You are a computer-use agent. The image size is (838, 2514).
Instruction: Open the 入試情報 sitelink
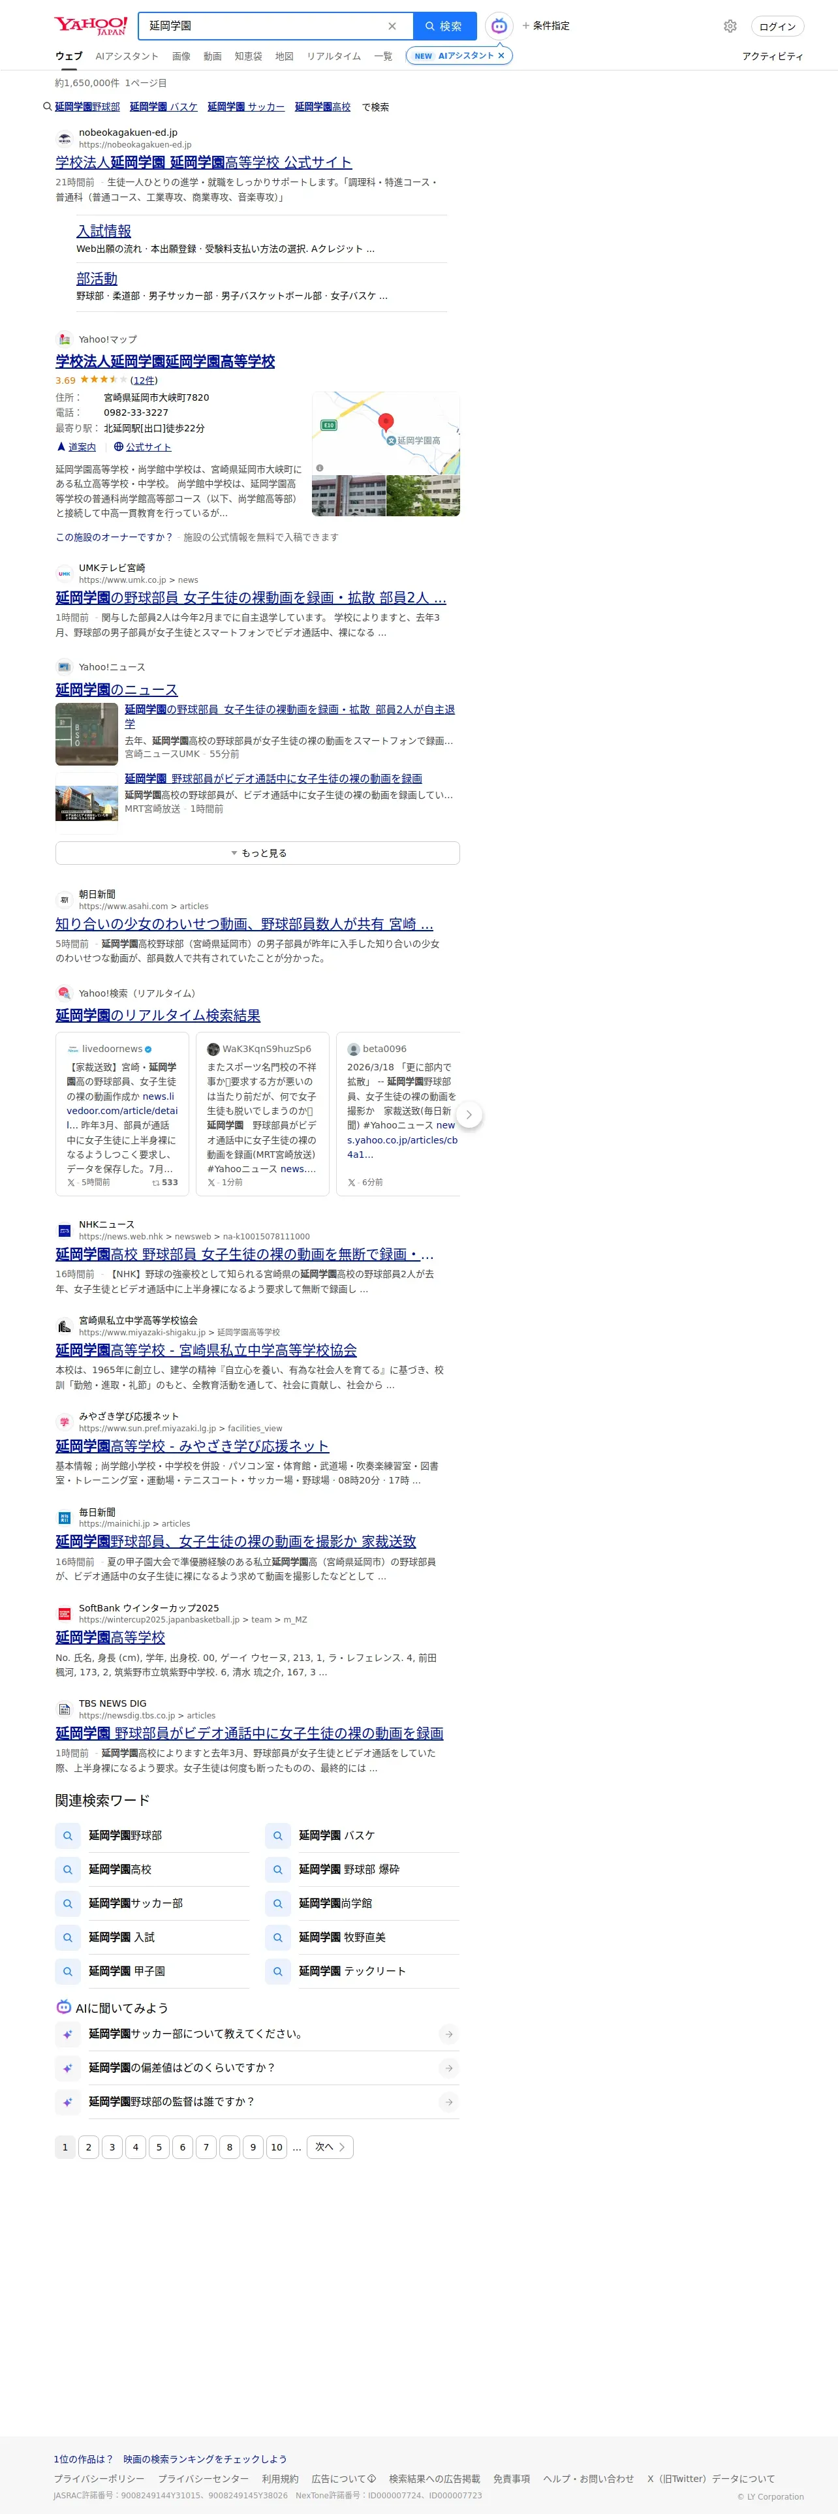pos(103,231)
